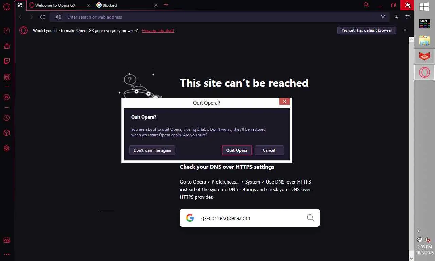The width and height of the screenshot is (435, 261).
Task: Open Settings from the gear sidebar icon
Action: coord(6,149)
